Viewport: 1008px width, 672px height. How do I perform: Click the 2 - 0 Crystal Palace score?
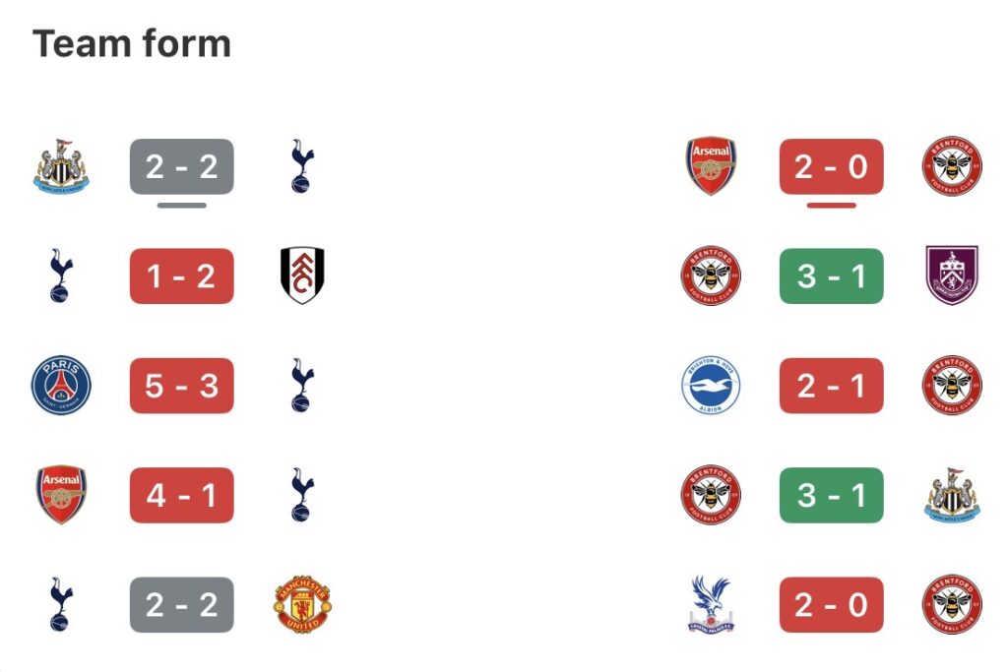click(832, 605)
